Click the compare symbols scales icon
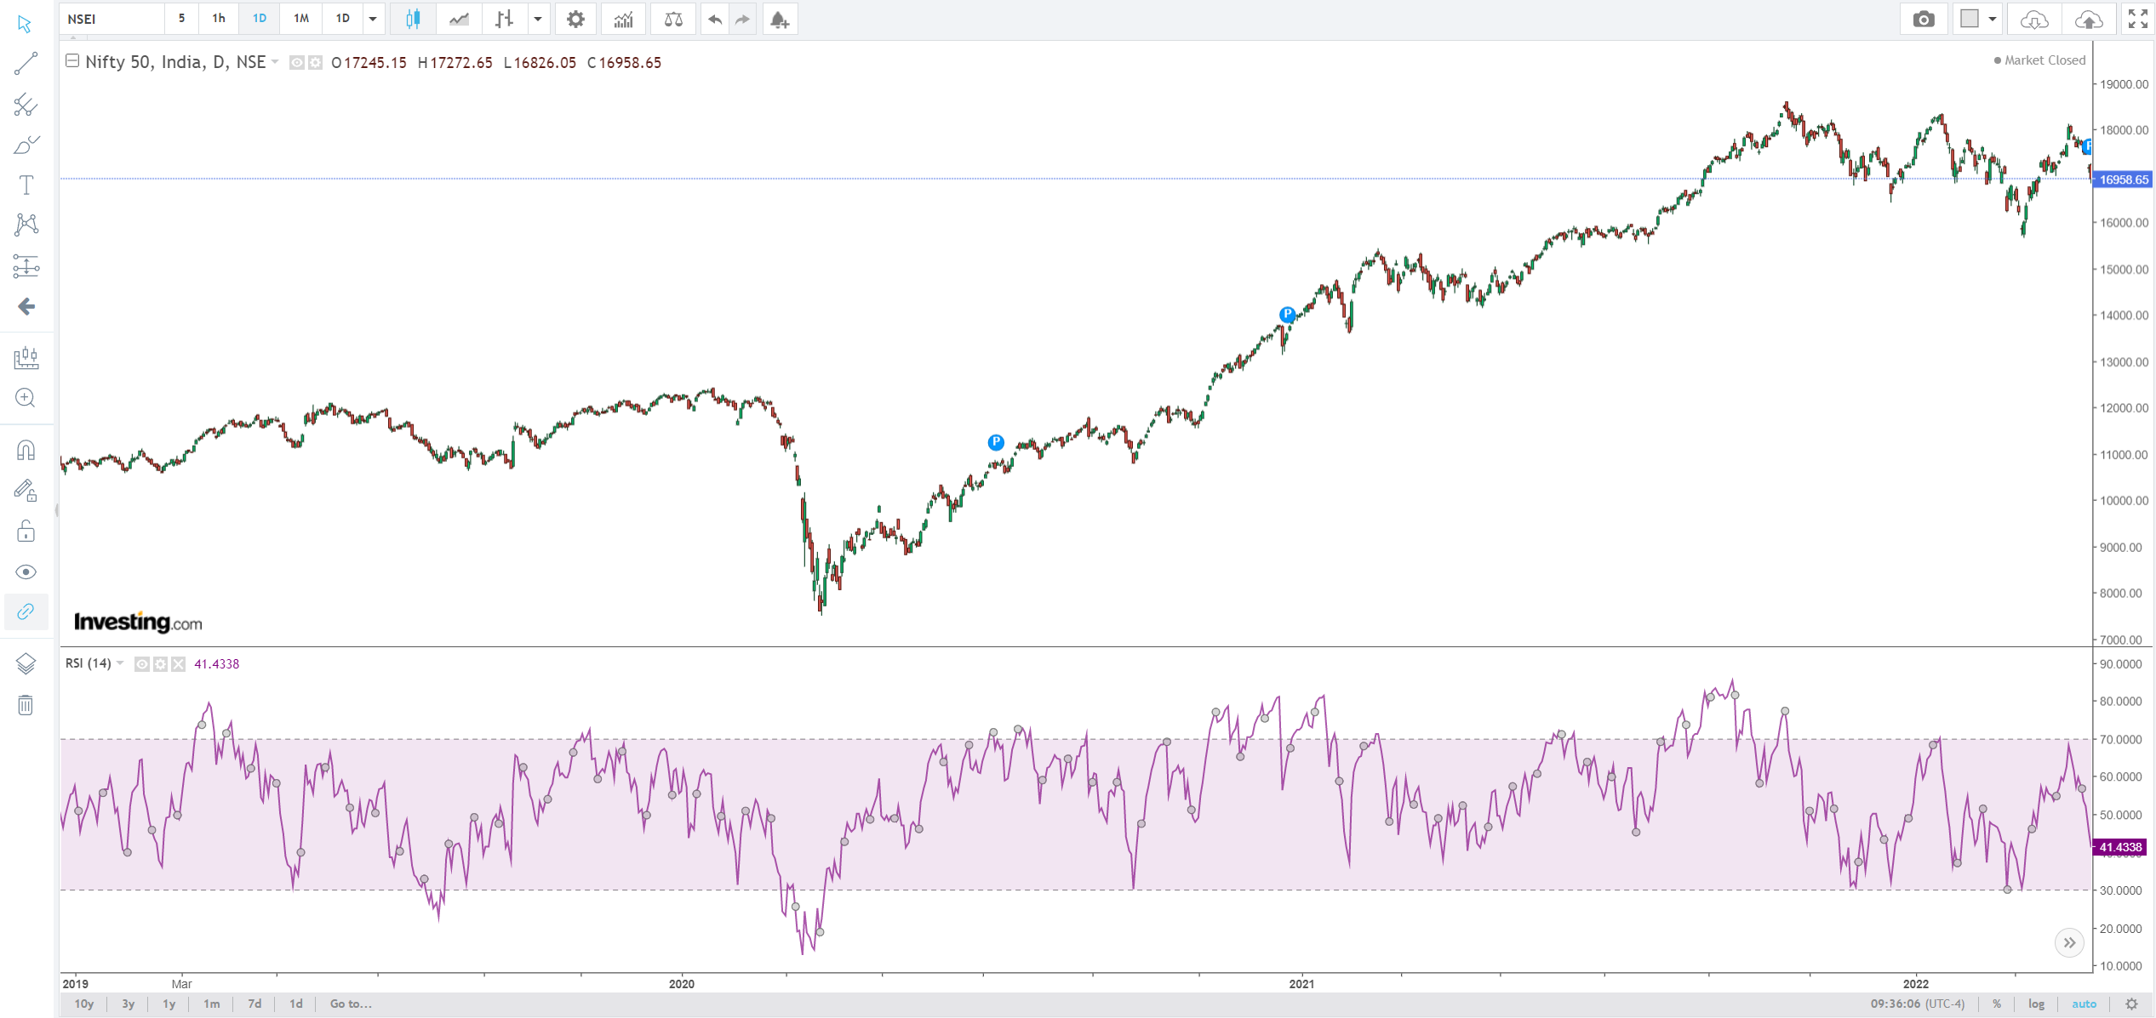2156x1018 pixels. click(673, 19)
